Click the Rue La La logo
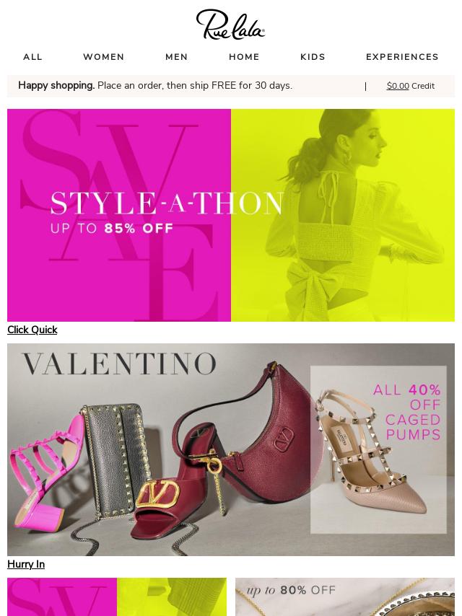 (x=230, y=25)
